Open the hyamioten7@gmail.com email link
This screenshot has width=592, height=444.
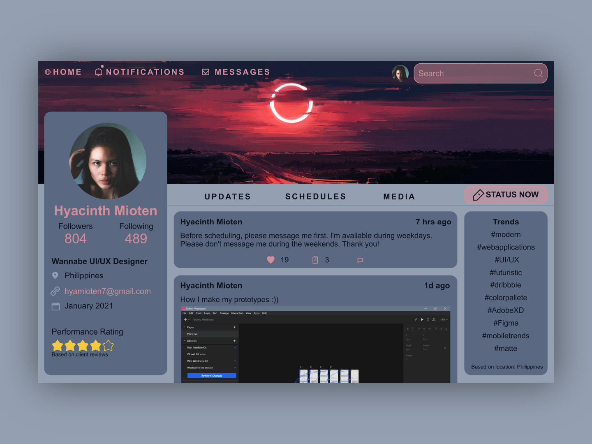[107, 291]
